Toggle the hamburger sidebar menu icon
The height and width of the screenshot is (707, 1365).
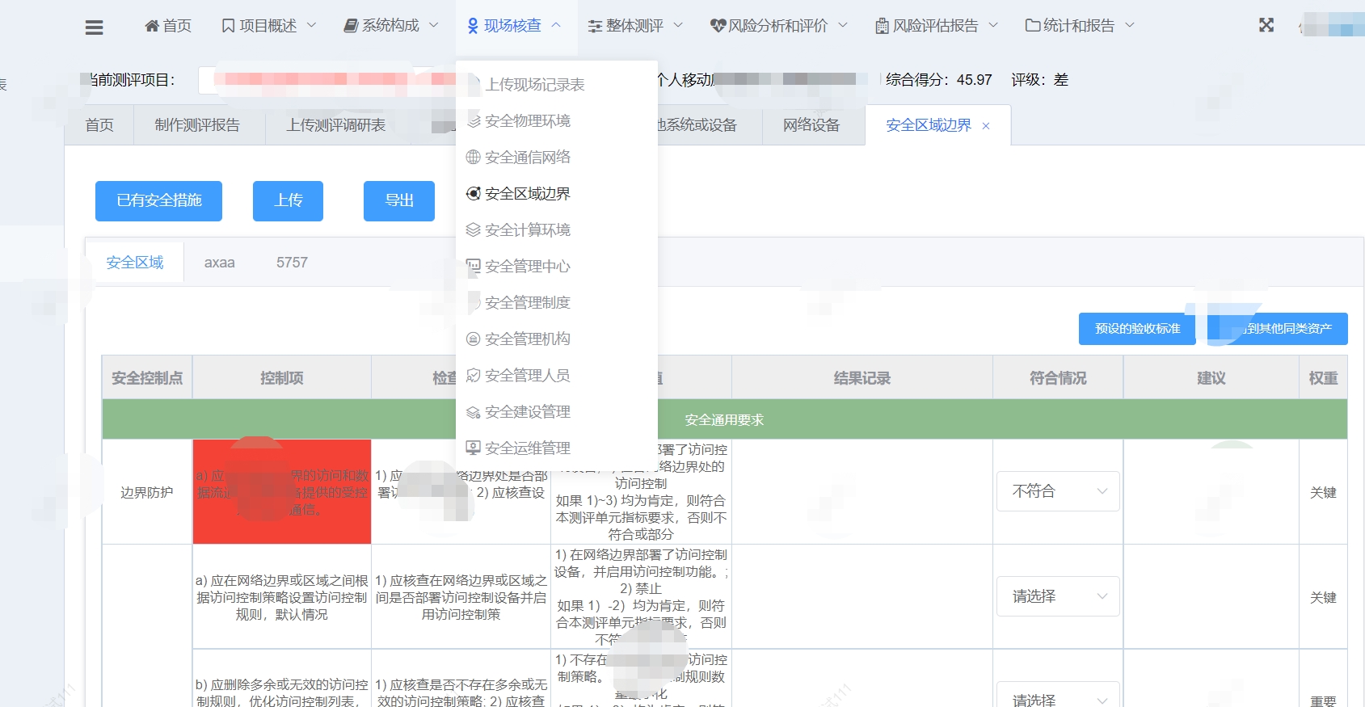tap(94, 27)
